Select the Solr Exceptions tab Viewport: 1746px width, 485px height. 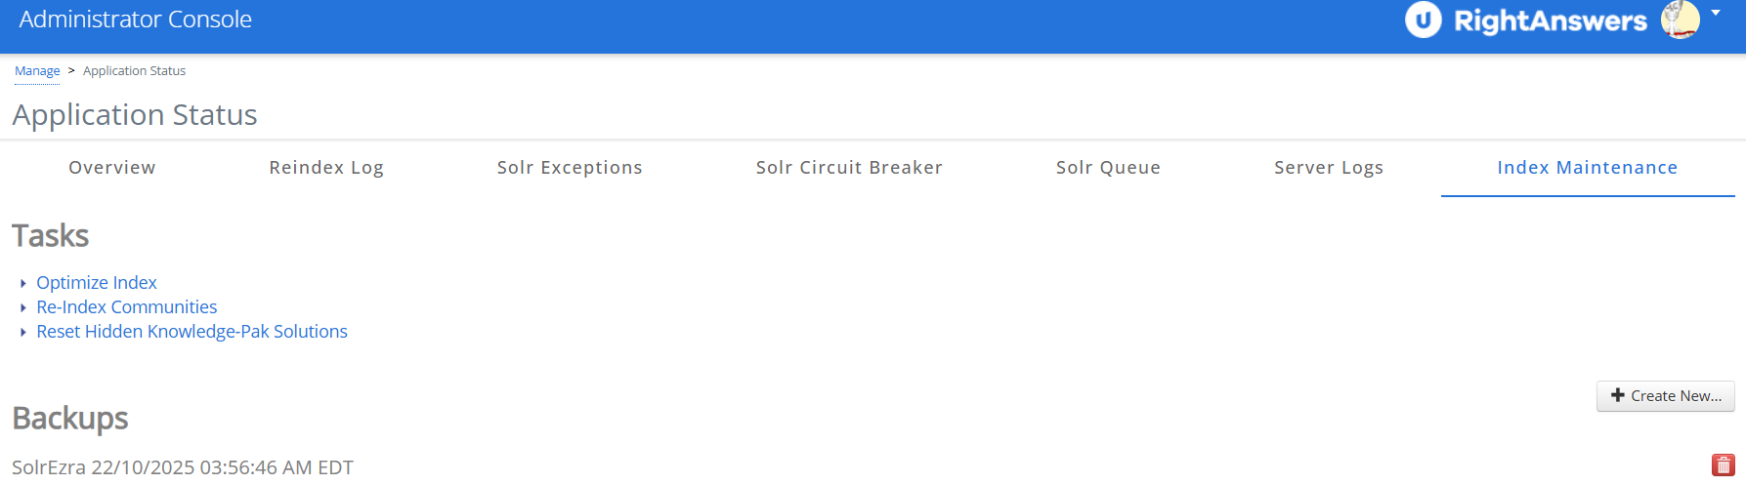click(570, 168)
